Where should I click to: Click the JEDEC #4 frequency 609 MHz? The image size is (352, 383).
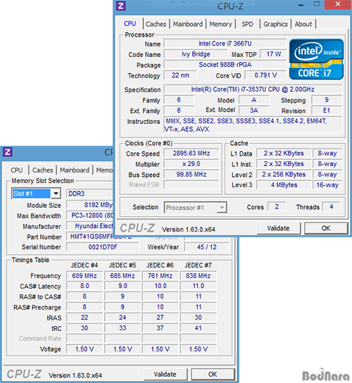click(84, 276)
